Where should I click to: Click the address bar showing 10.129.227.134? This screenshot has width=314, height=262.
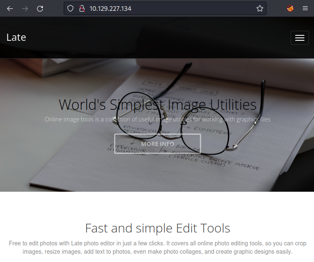(165, 8)
